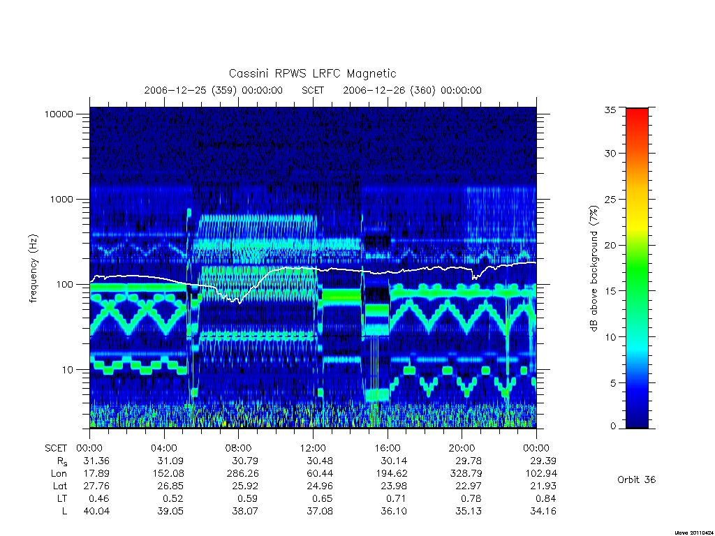Click the L value '40.04'
Image resolution: width=715 pixels, height=536 pixels.
tap(96, 512)
